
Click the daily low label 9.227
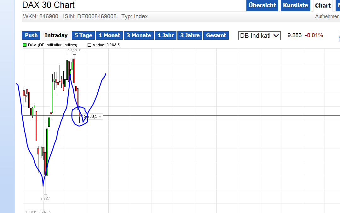click(x=45, y=198)
